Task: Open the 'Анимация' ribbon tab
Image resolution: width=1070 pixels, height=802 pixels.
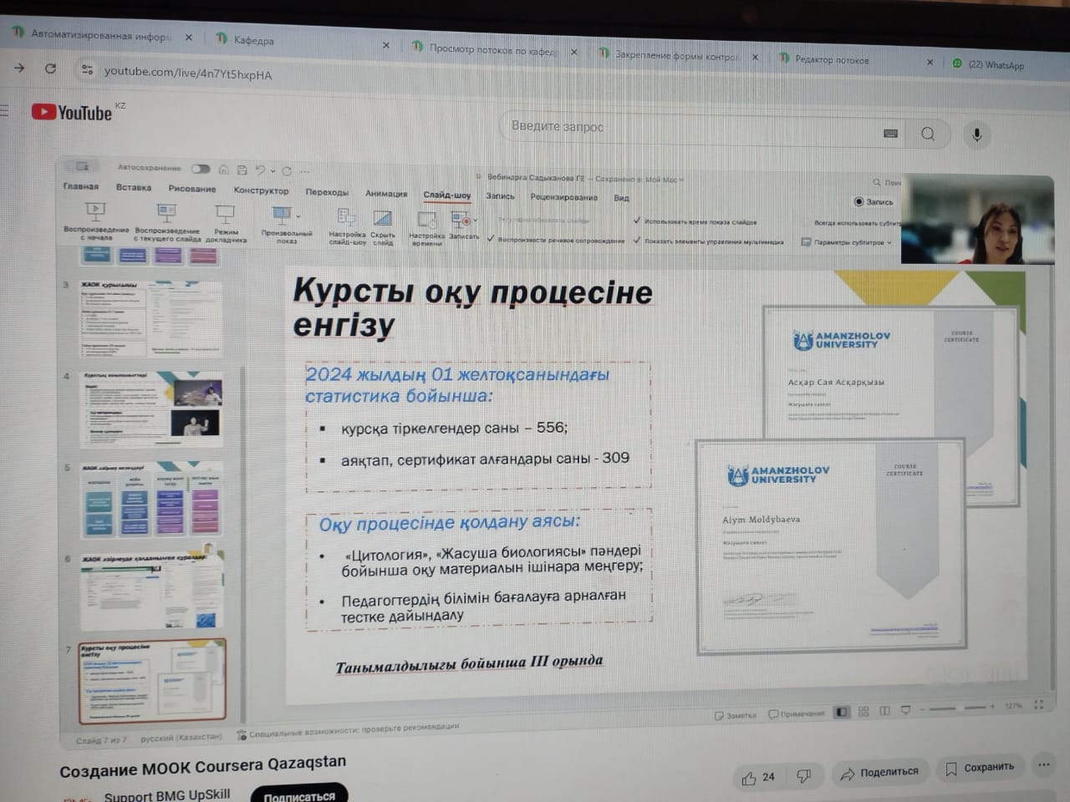Action: pos(385,193)
